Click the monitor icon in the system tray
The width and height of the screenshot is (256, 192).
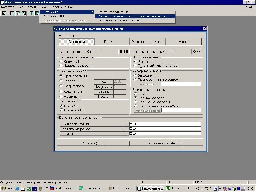(243, 188)
